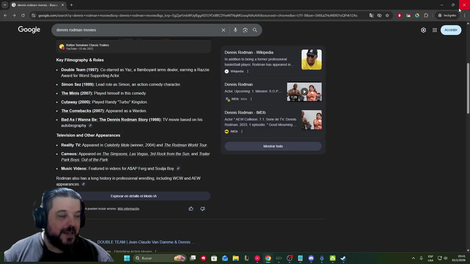The height and width of the screenshot is (264, 470).
Task: Click the 'Celebrity Mole' link
Action: click(x=117, y=145)
